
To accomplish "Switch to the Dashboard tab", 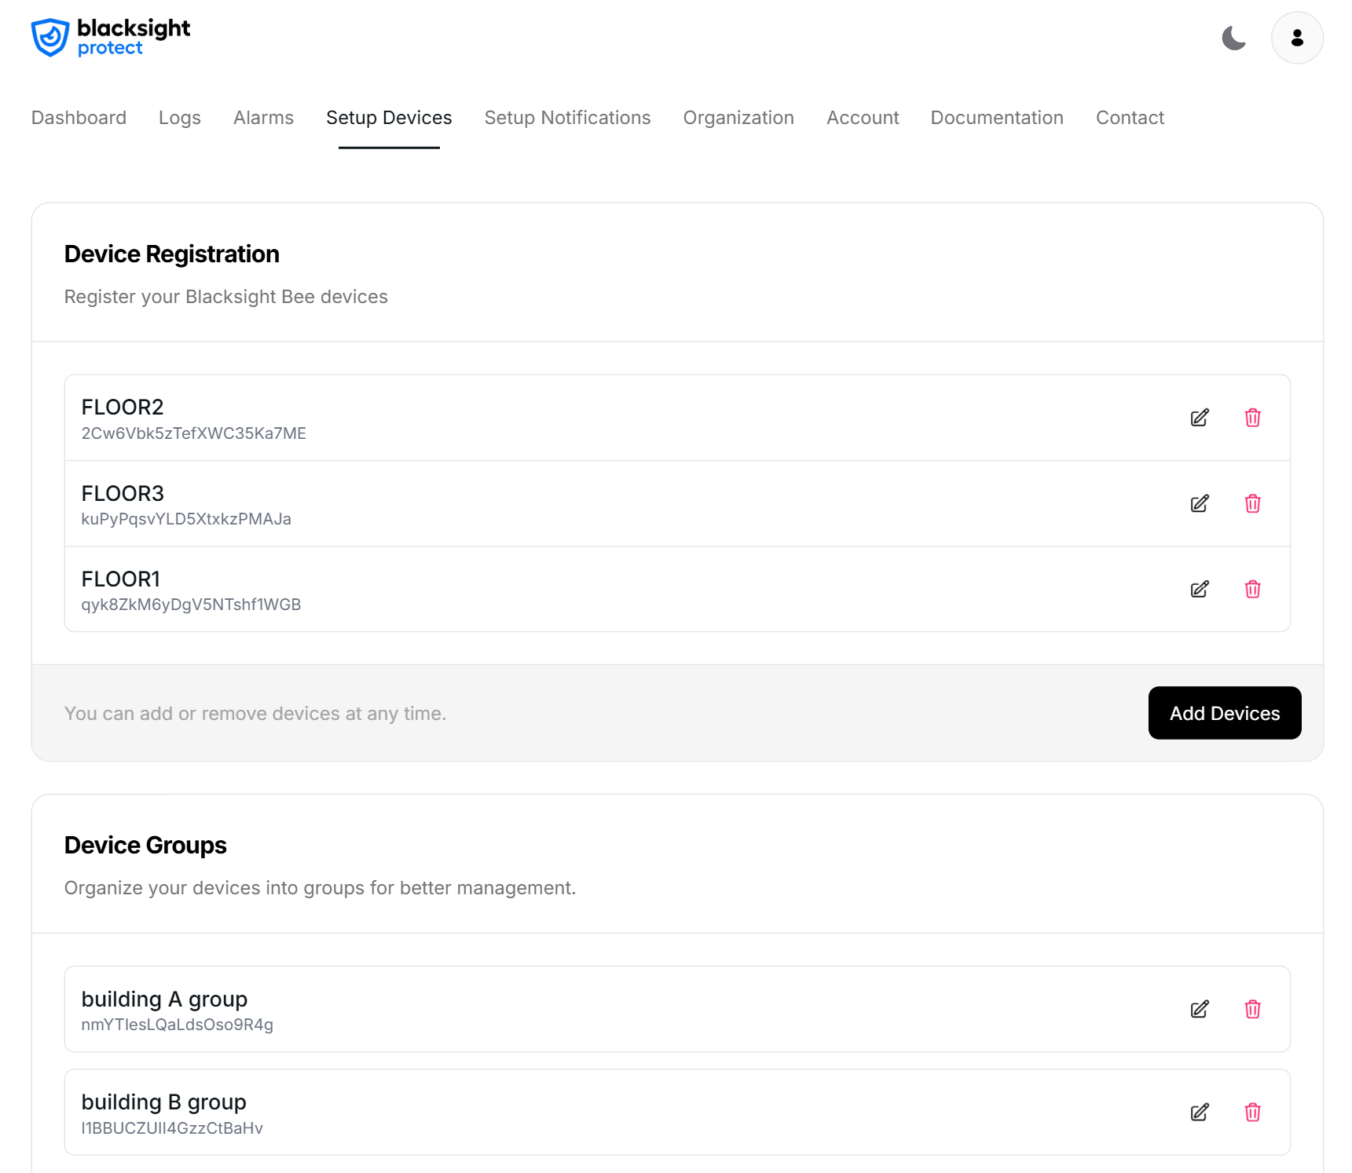I will 79,118.
